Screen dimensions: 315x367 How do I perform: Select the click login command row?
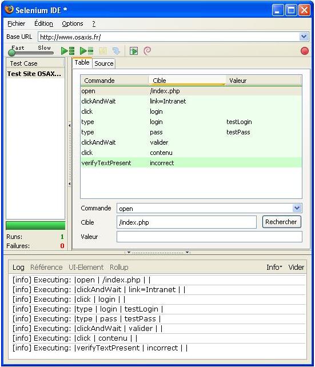point(191,111)
